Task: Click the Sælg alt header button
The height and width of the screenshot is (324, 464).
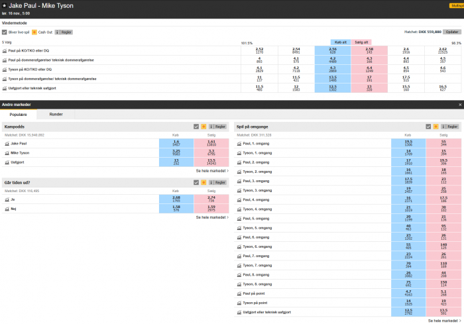Action: tap(361, 42)
